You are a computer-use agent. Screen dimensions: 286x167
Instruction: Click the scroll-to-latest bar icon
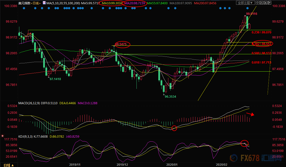tap(269, 3)
